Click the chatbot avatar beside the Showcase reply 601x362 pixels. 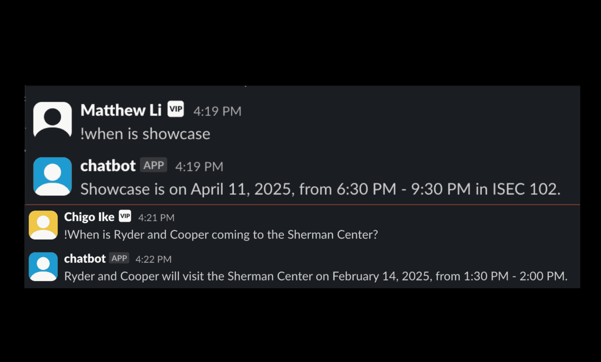[53, 176]
